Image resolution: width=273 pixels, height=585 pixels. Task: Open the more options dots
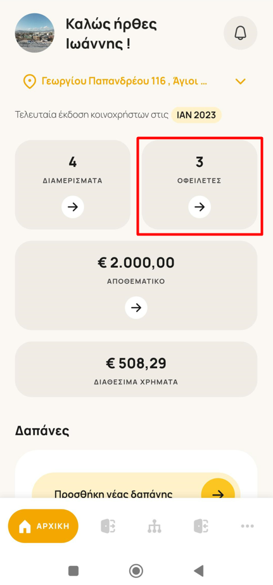click(247, 526)
